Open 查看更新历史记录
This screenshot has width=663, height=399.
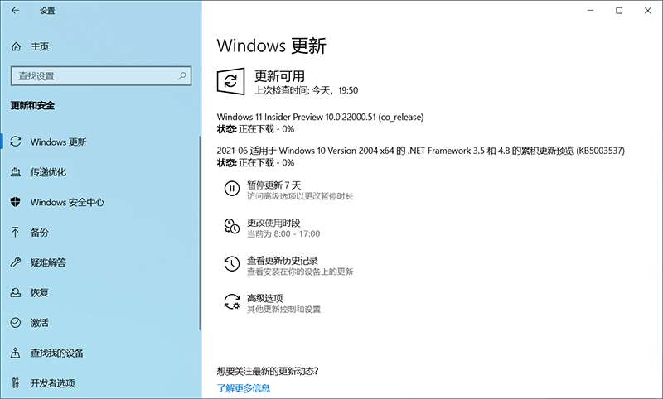(x=283, y=261)
